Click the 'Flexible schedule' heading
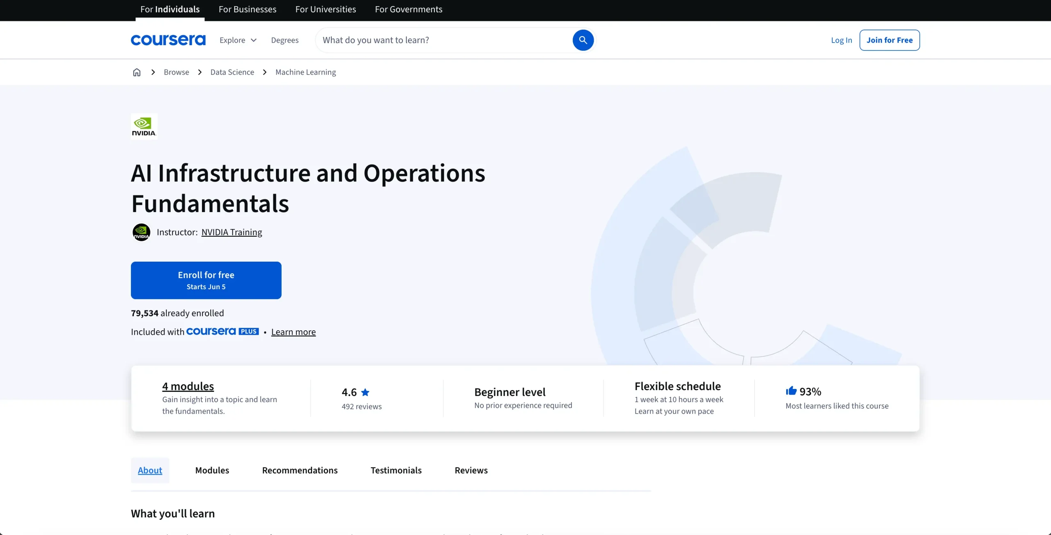 pyautogui.click(x=678, y=386)
